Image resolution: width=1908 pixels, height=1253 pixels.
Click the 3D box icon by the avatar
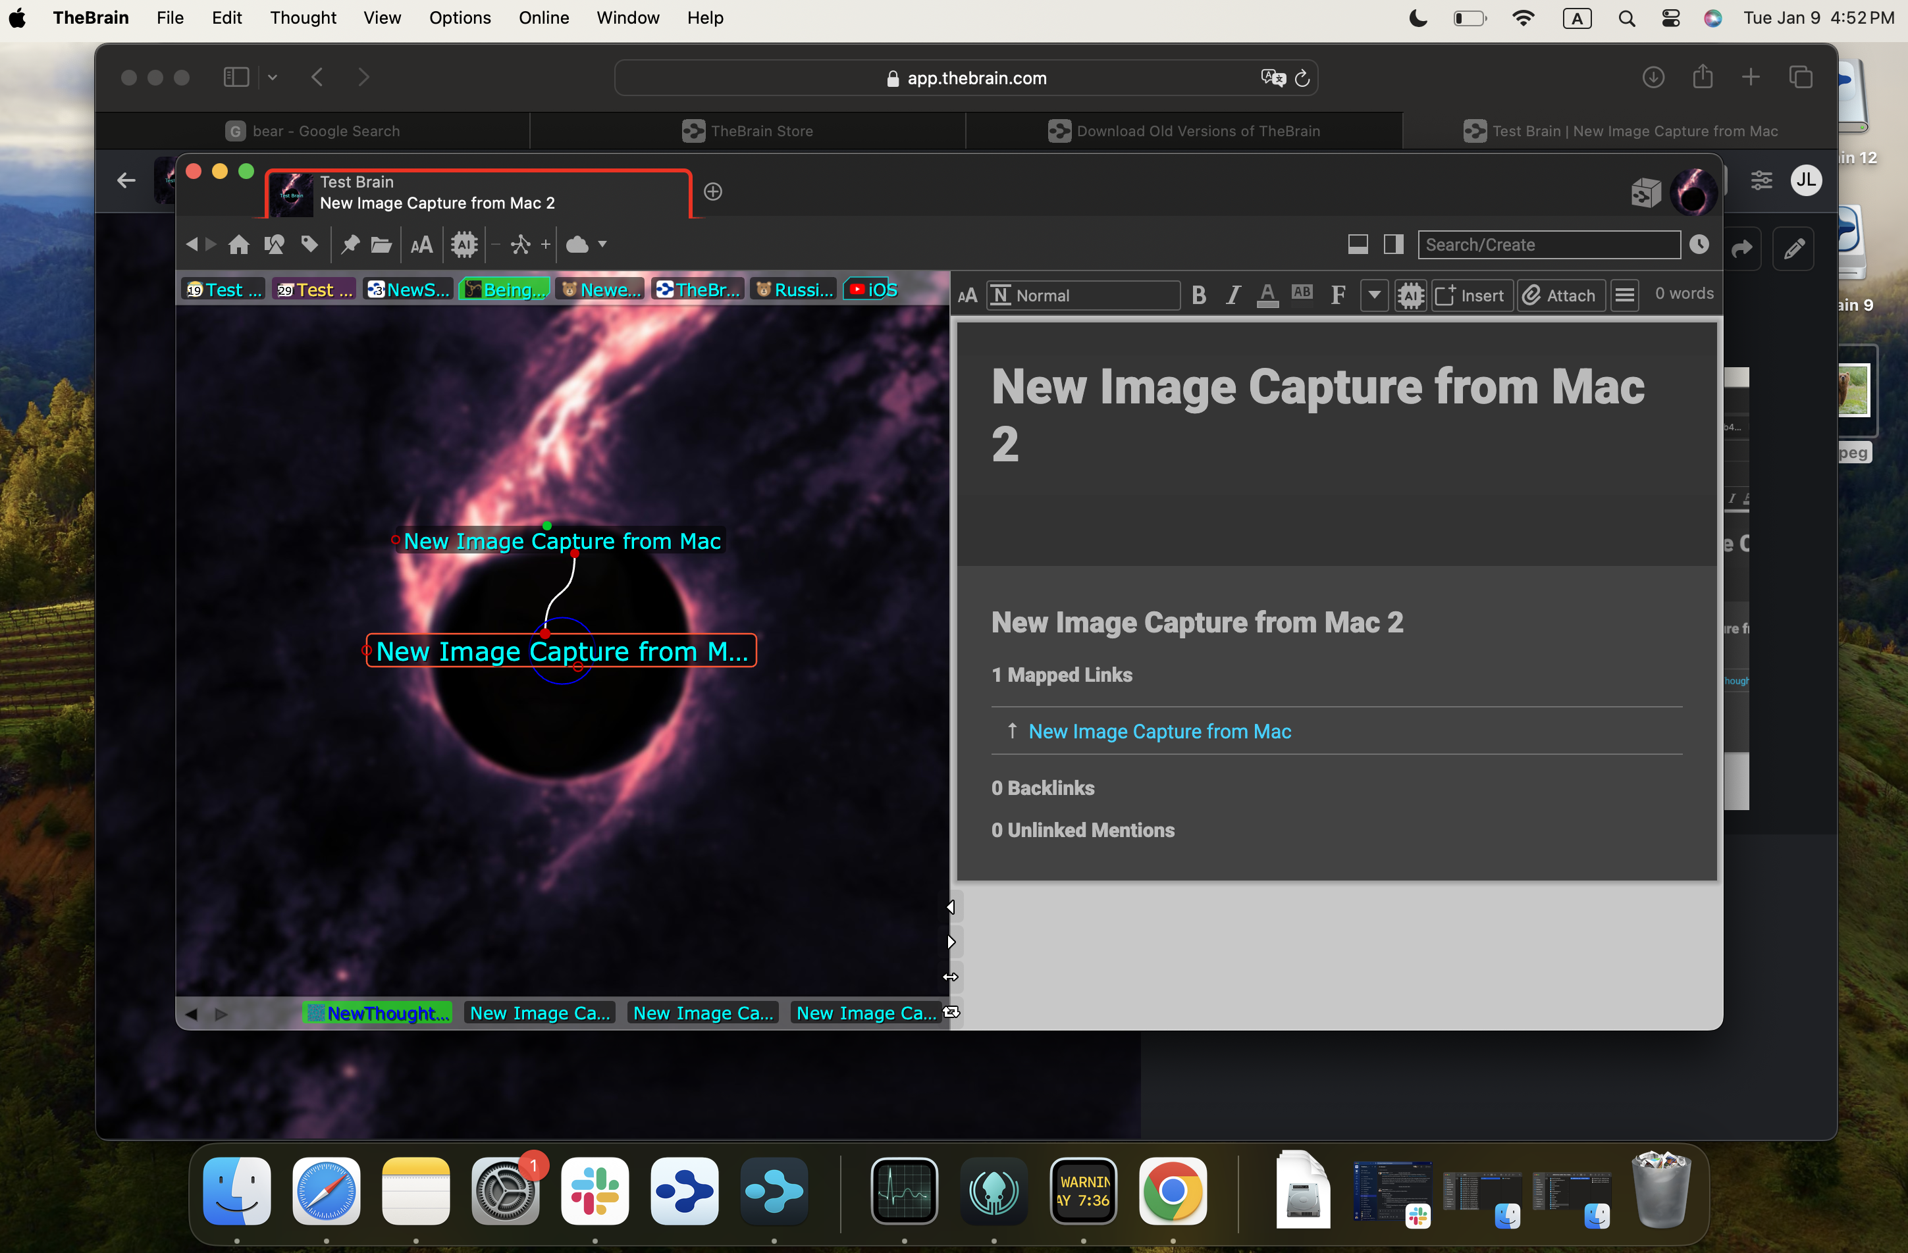click(x=1645, y=192)
